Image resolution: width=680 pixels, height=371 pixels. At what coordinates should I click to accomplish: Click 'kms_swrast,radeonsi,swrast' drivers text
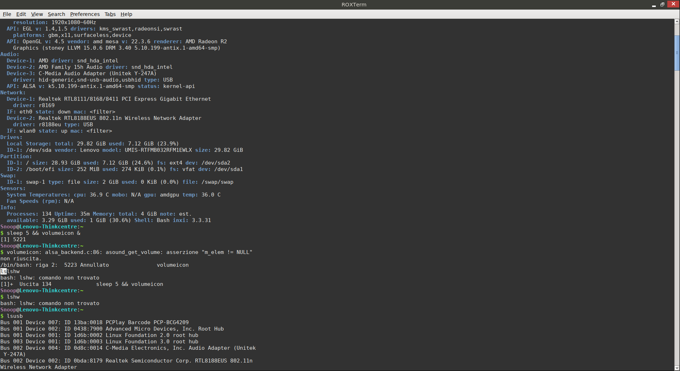(141, 29)
